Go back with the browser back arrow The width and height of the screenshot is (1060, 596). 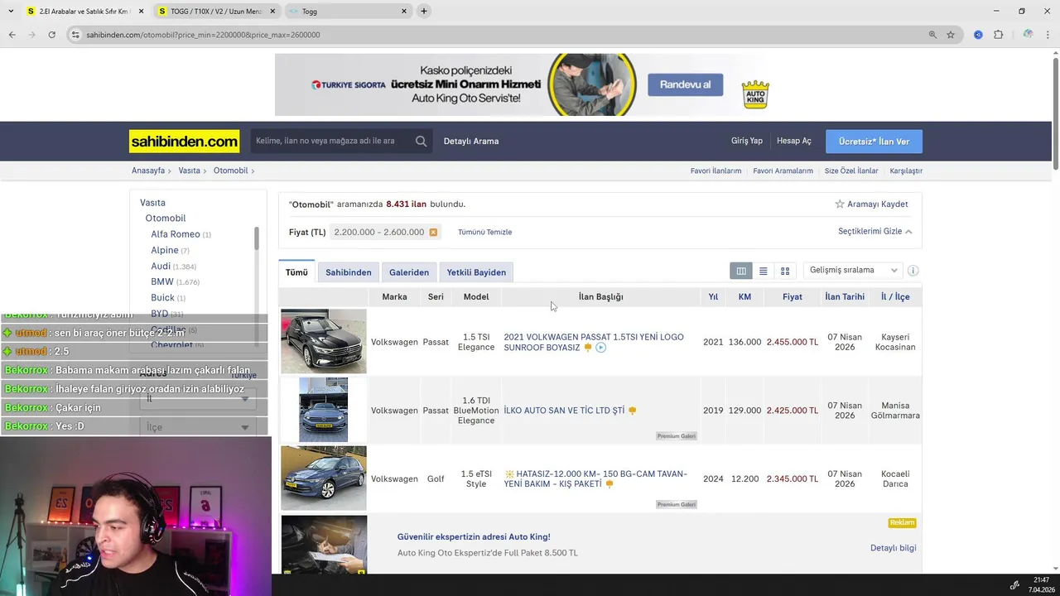coord(12,35)
